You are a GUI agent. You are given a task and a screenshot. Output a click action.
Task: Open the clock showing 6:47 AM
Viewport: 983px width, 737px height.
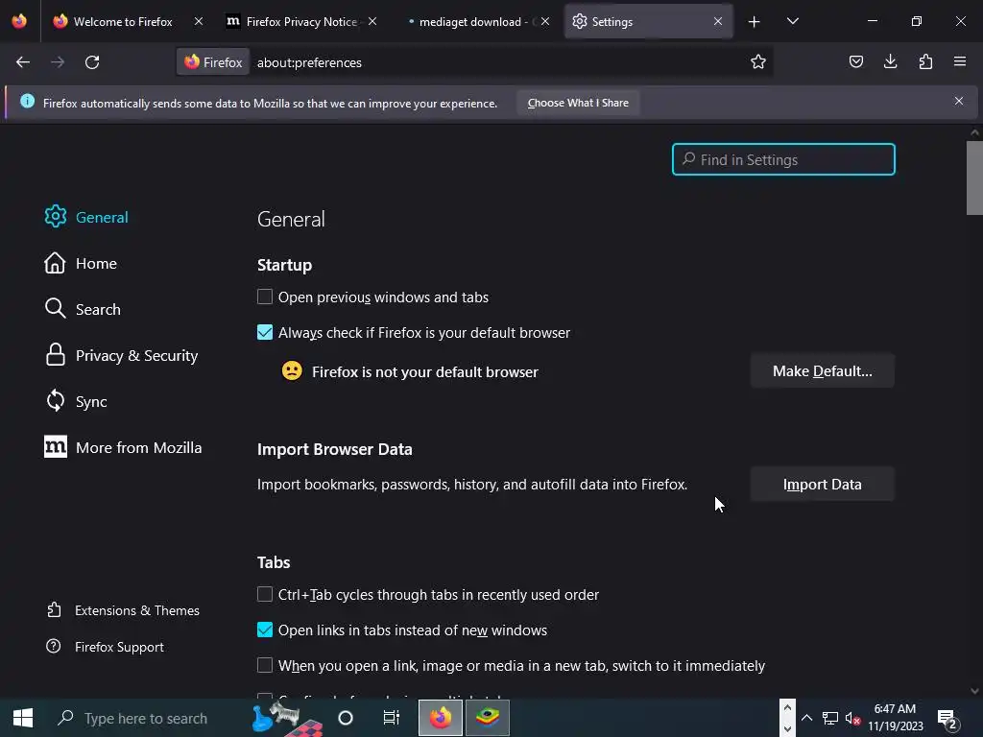896,718
